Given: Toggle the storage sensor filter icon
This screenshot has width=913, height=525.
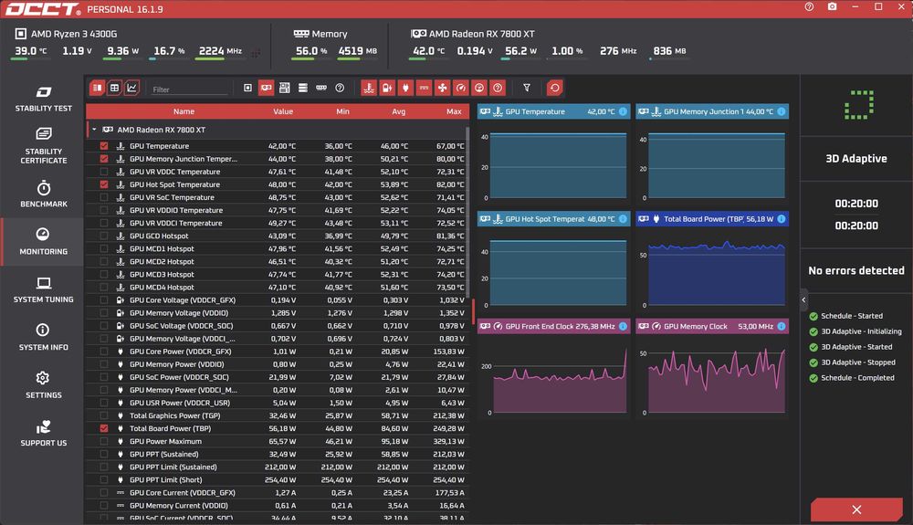Looking at the screenshot, I should tap(303, 88).
